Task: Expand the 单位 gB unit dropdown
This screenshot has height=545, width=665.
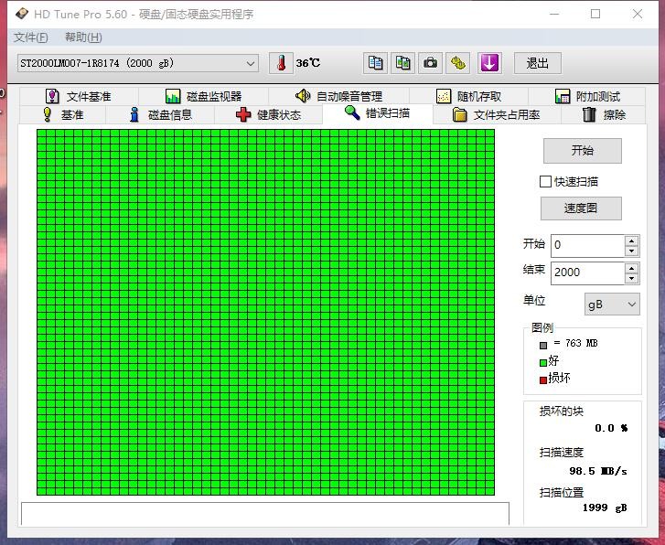Action: 612,305
